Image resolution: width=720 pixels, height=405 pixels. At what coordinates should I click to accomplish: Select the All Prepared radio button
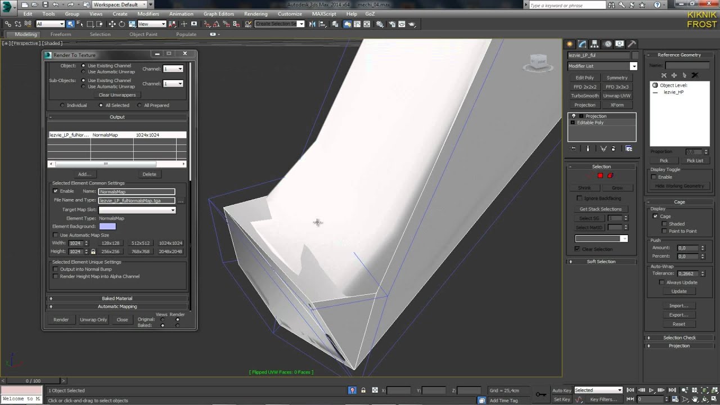139,105
